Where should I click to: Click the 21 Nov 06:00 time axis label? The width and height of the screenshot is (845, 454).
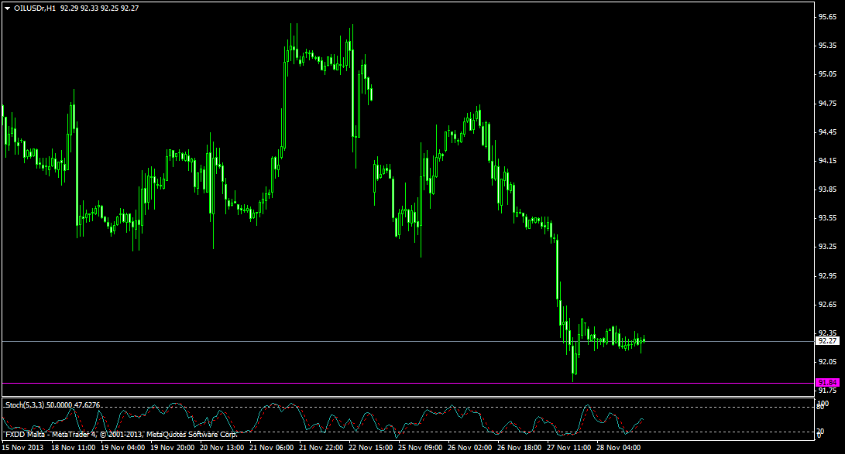pyautogui.click(x=270, y=447)
